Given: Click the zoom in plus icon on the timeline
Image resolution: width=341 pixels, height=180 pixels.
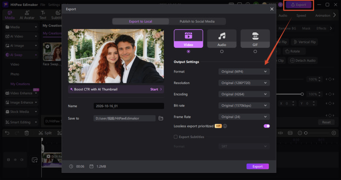Looking at the screenshot, I should click(334, 133).
